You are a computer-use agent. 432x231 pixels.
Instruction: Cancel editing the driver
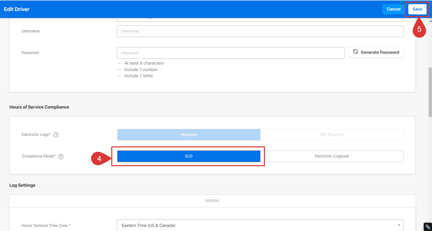393,9
